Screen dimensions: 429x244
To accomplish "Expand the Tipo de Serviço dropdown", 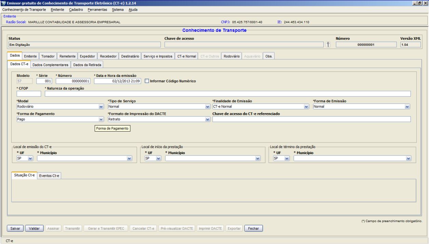I will [207, 107].
